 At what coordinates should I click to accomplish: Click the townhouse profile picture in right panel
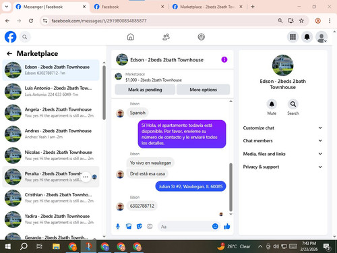(282, 65)
